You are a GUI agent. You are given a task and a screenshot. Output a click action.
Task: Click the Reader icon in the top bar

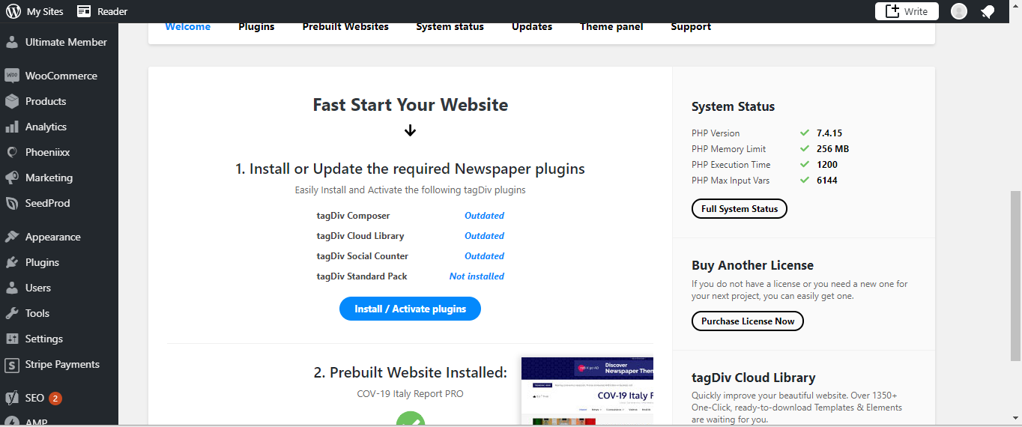click(x=84, y=11)
